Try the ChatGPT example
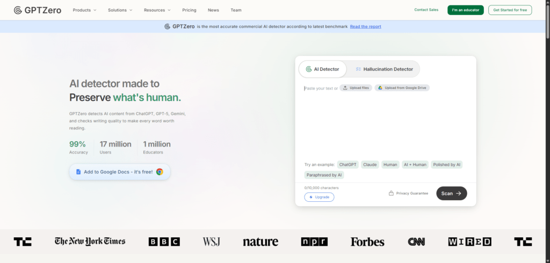The image size is (550, 263). 348,164
